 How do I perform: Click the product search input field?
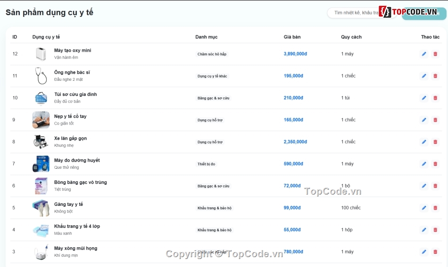pos(362,13)
